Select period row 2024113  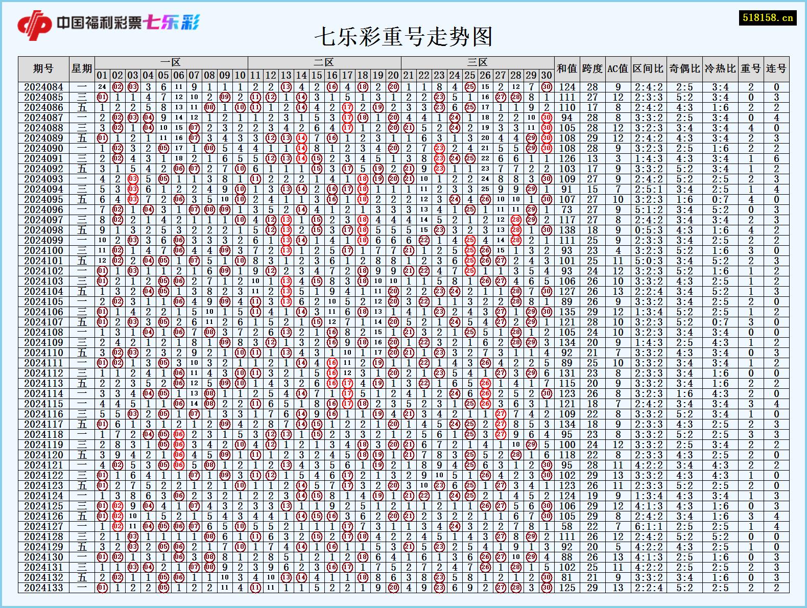403,384
